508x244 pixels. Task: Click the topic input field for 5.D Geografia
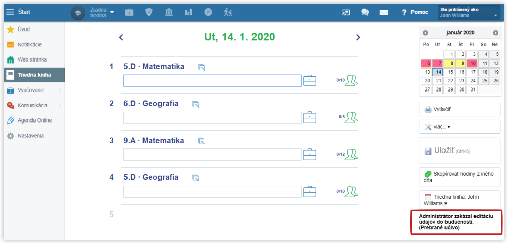pyautogui.click(x=212, y=192)
